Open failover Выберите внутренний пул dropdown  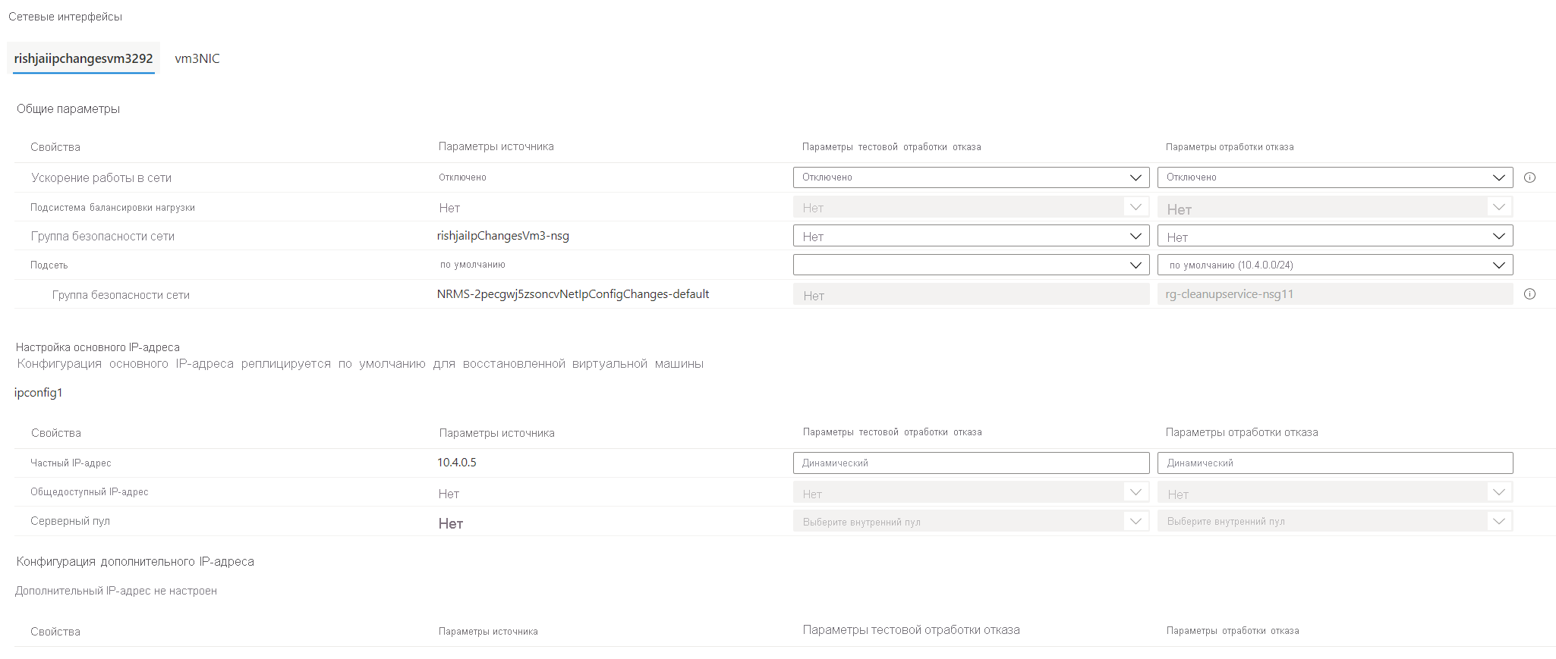[x=1335, y=521]
